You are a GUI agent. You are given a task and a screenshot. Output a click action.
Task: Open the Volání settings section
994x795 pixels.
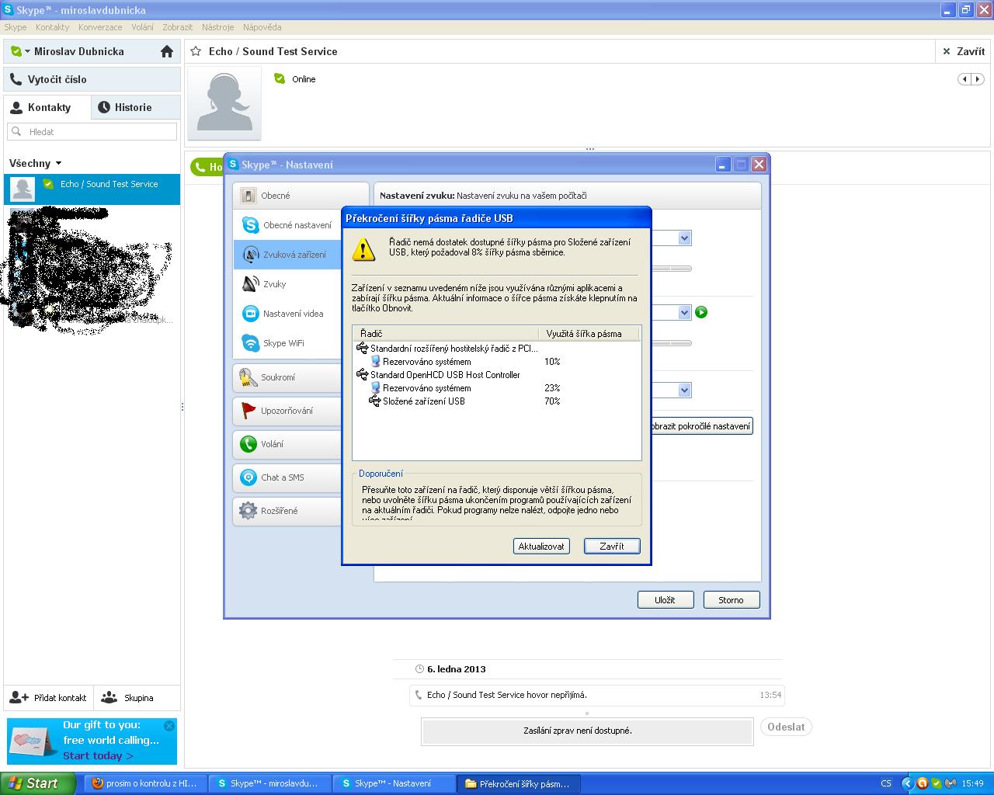pyautogui.click(x=287, y=444)
